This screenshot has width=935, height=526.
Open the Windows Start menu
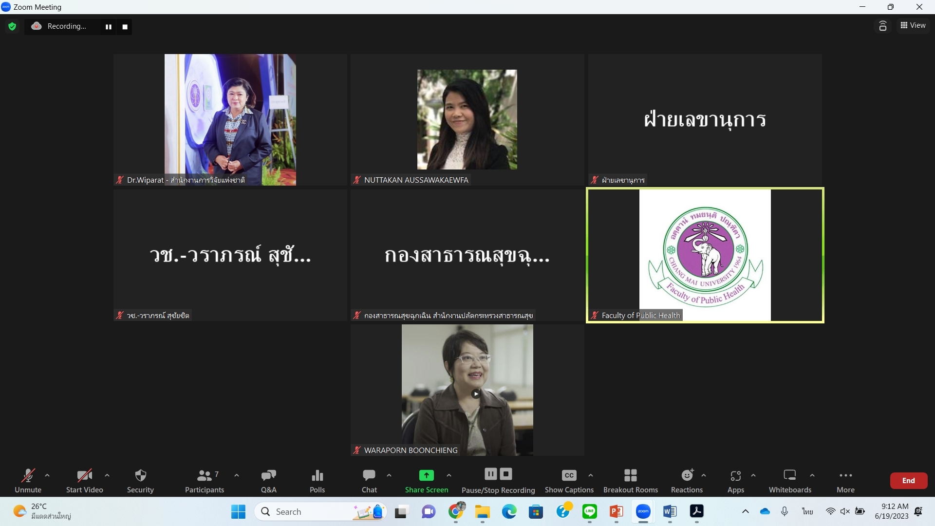click(238, 512)
